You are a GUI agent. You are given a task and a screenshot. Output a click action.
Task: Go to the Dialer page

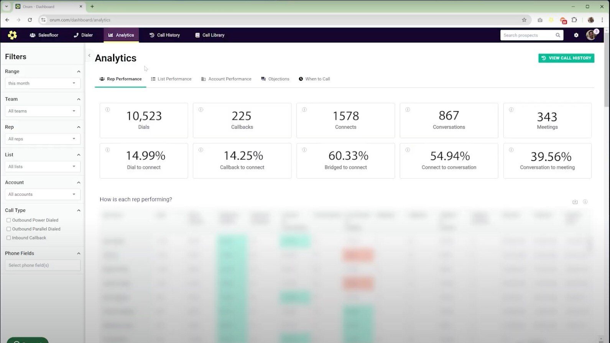(x=83, y=35)
